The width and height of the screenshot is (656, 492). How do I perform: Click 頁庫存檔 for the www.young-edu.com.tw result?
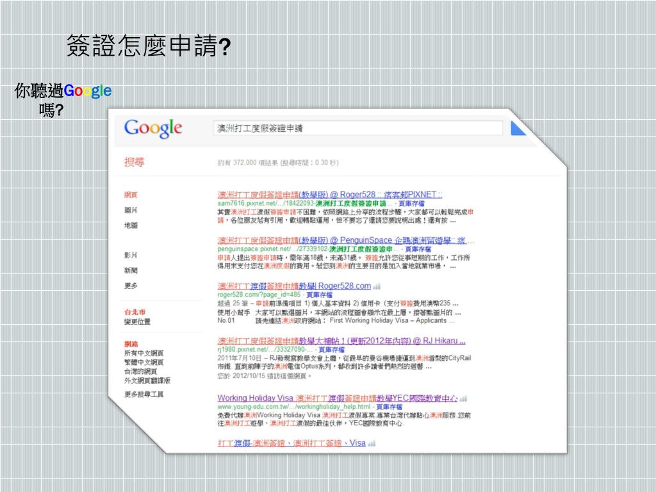(x=389, y=407)
